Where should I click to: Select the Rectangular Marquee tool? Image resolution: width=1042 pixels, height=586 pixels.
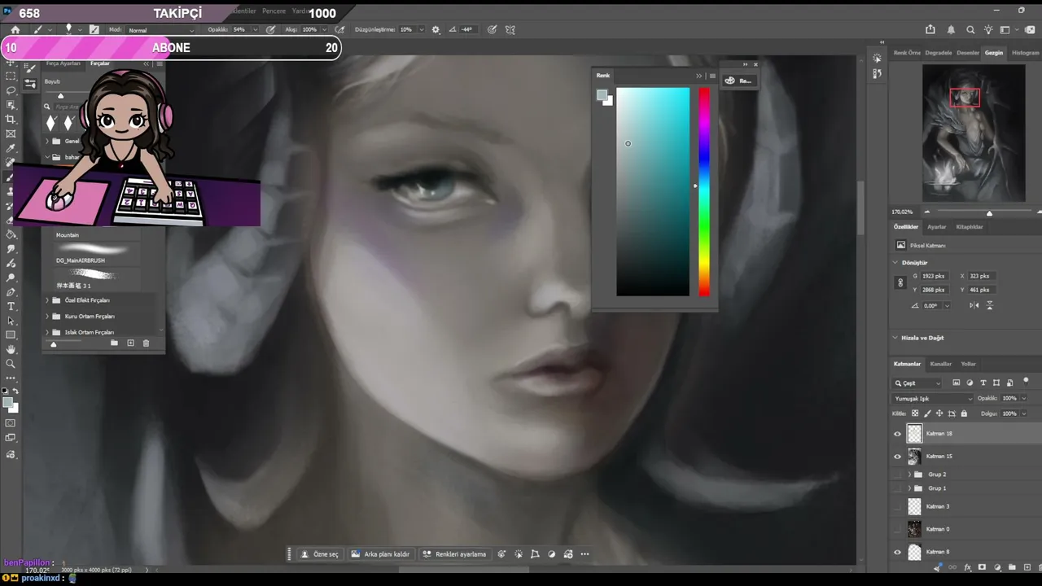pyautogui.click(x=11, y=75)
